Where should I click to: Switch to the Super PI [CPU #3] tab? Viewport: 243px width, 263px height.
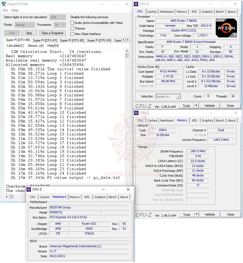(x=99, y=40)
